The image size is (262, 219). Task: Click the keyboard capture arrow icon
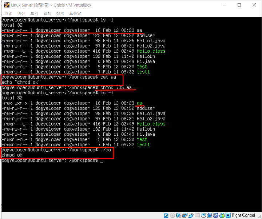click(228, 215)
